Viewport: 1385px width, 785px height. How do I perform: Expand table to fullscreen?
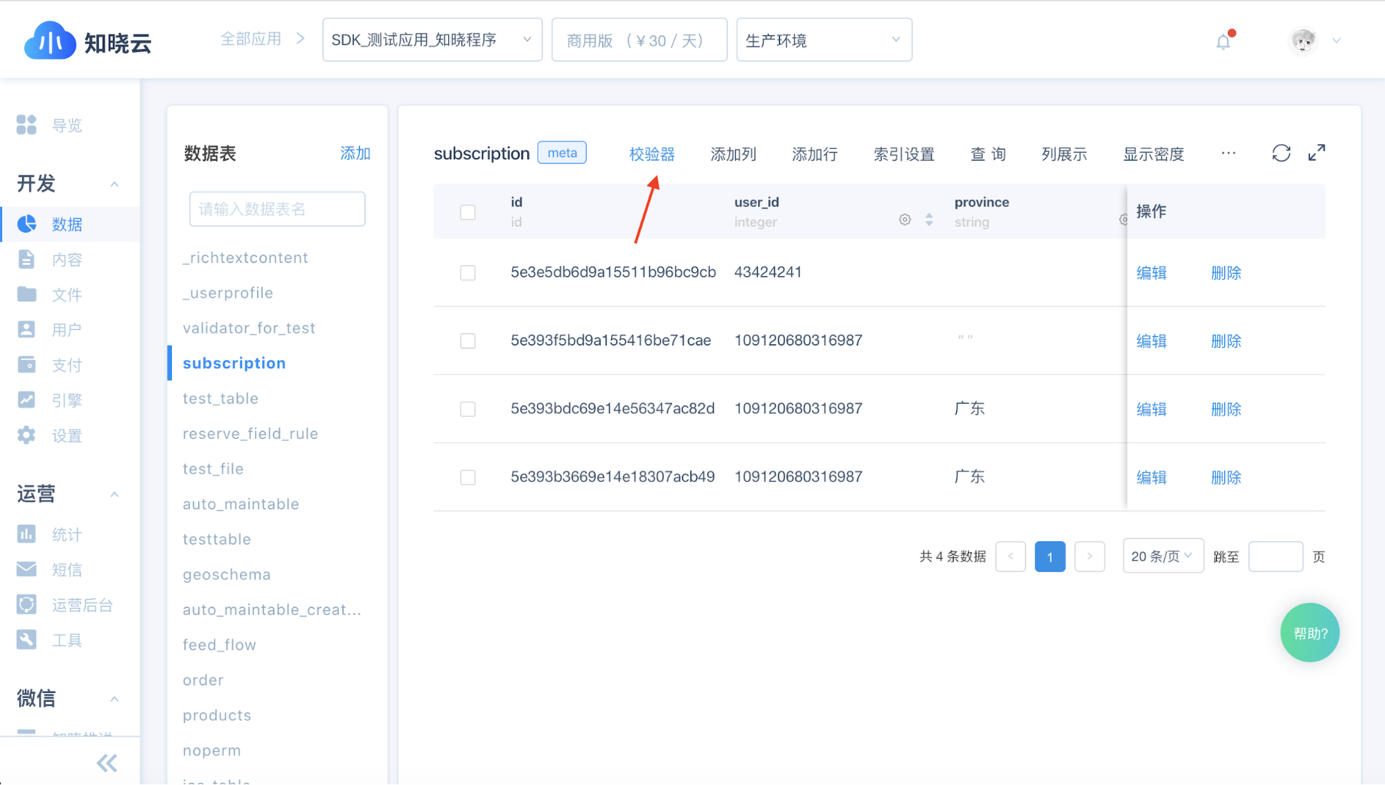coord(1316,152)
